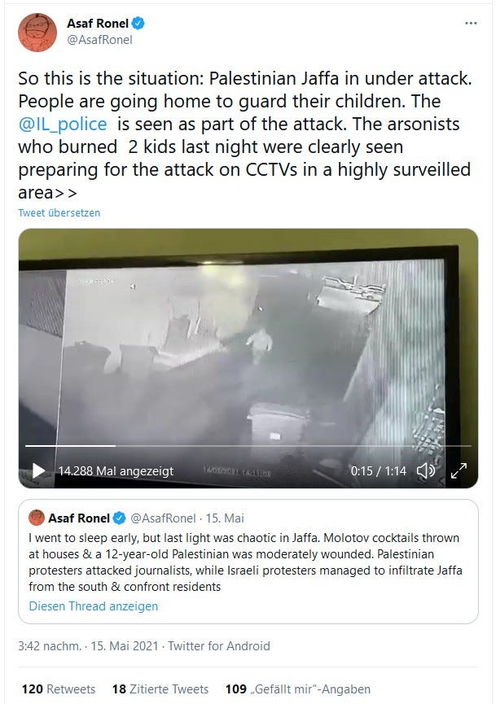Click Asaf Ronel's profile avatar

(x=37, y=33)
